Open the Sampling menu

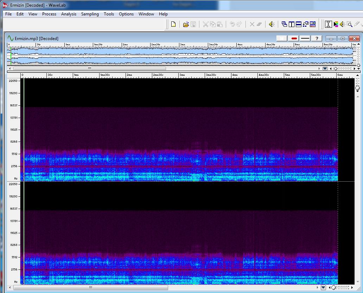(x=90, y=14)
